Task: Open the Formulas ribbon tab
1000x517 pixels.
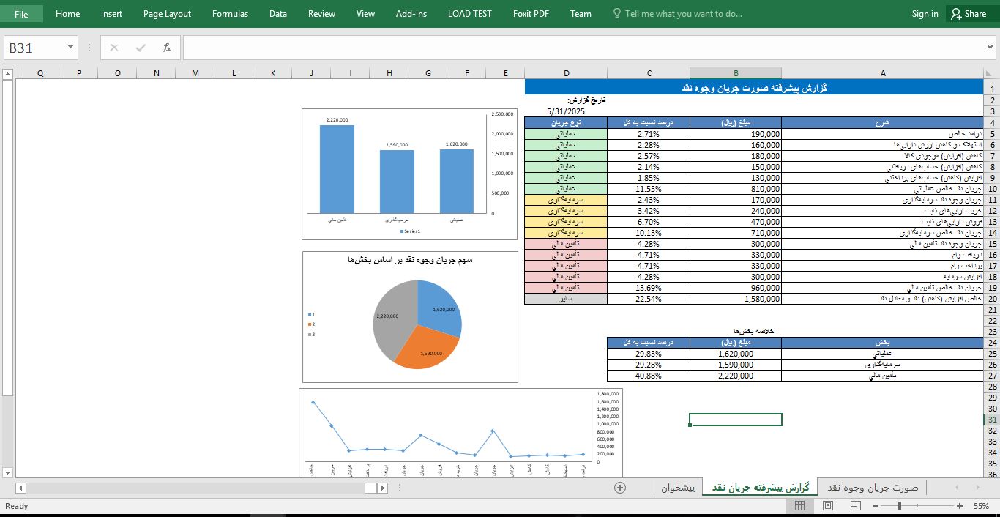Action: pos(230,13)
